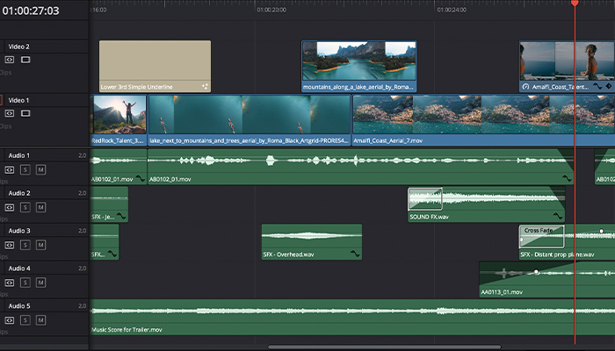615x351 pixels.
Task: Select the fade-in transition on SOUND FX.wav
Action: tap(425, 199)
